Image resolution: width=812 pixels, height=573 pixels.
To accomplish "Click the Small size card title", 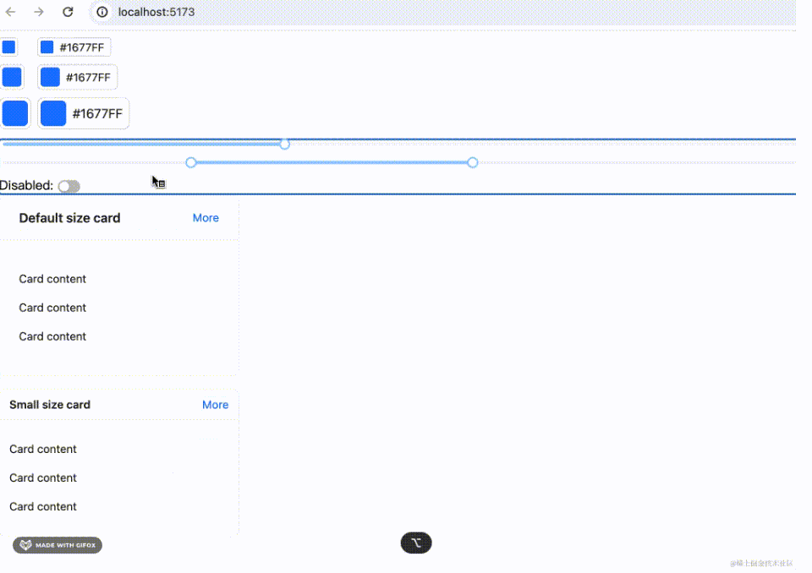I will click(50, 405).
